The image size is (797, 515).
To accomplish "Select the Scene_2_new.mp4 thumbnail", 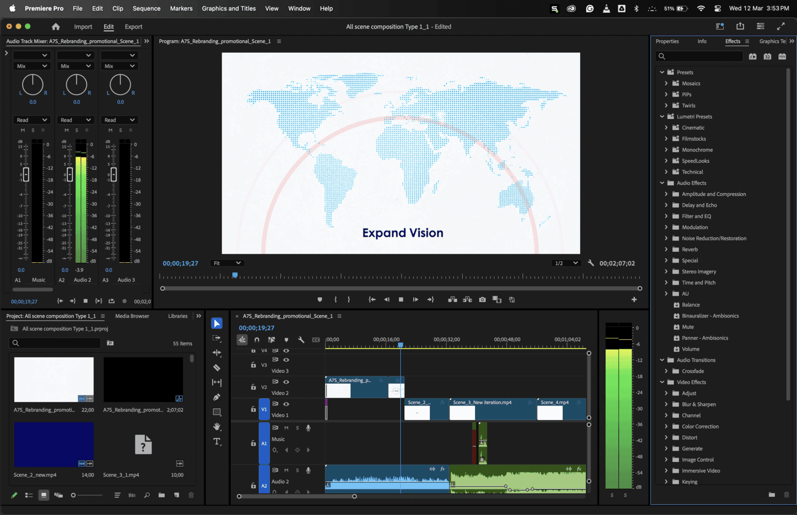I will [x=54, y=444].
